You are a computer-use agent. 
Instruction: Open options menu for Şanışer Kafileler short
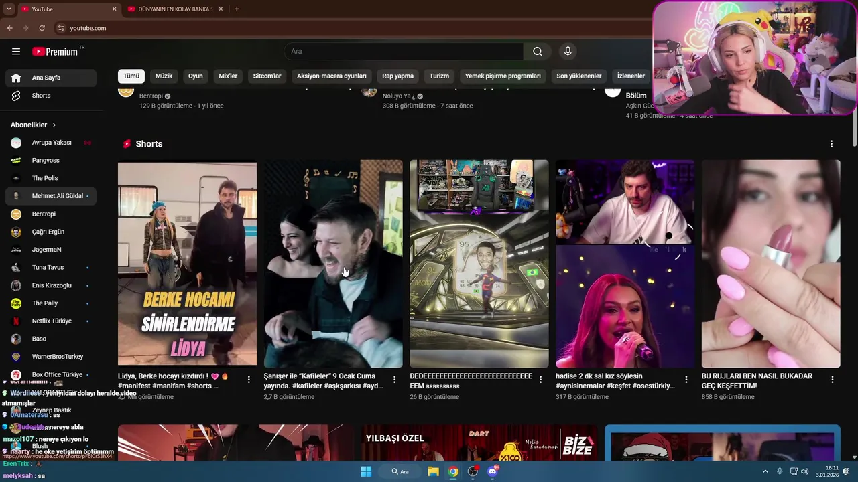tap(394, 380)
